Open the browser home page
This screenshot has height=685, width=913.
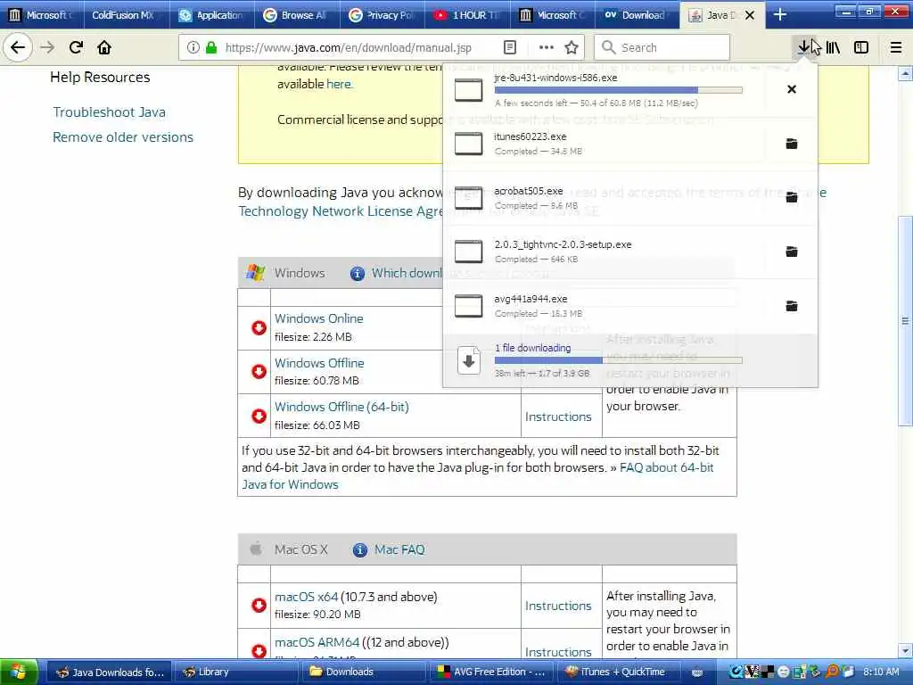104,47
